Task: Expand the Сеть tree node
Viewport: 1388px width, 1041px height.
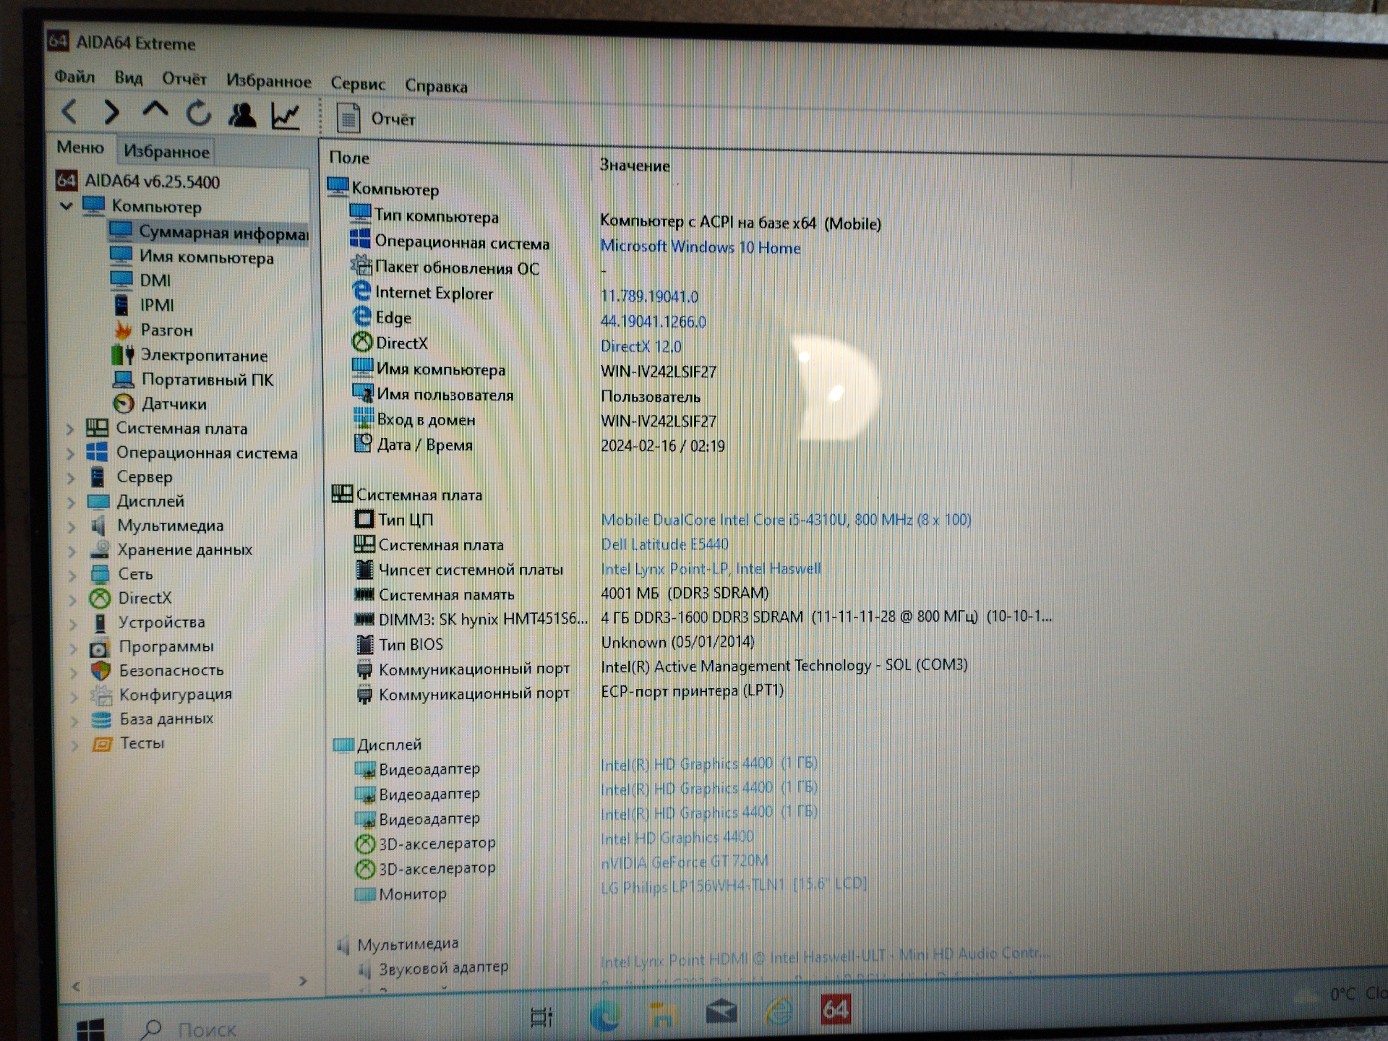Action: click(72, 575)
